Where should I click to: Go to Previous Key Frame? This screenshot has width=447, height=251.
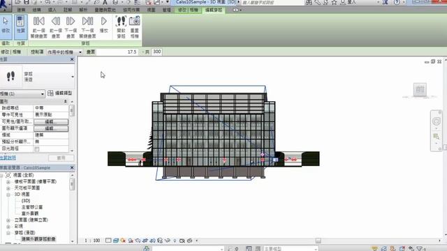click(x=39, y=27)
